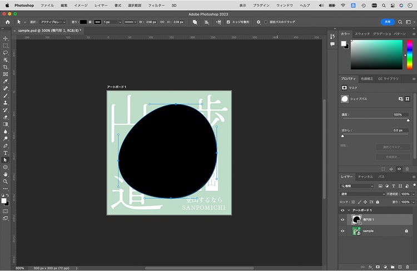The width and height of the screenshot is (417, 271).
Task: Open the layer blend mode dropdown
Action: (x=363, y=194)
